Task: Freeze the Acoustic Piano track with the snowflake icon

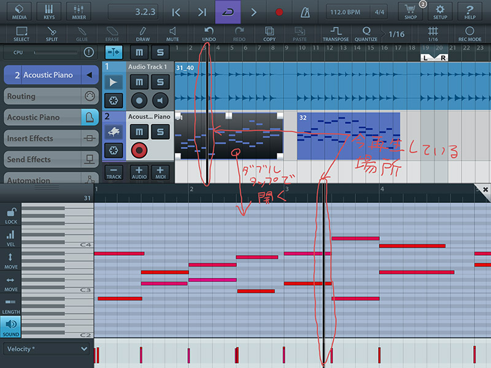Action: (x=114, y=150)
